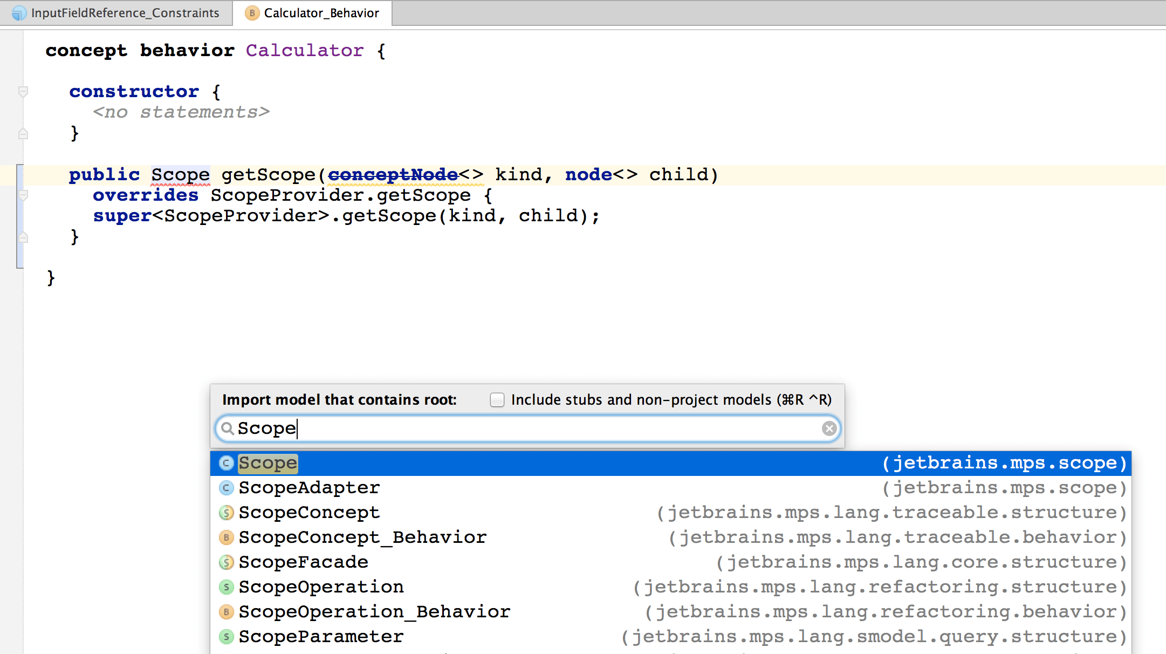The width and height of the screenshot is (1166, 654).
Task: Click the ScopeParameter structure icon
Action: click(x=226, y=637)
